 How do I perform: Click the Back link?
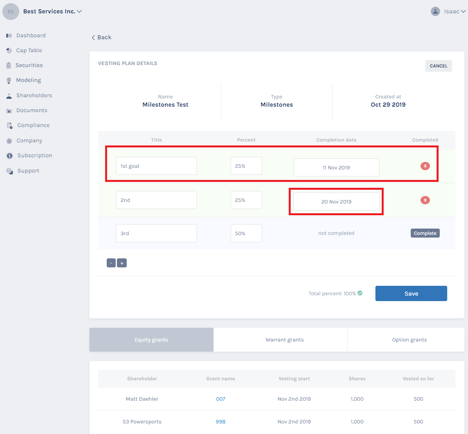(104, 37)
